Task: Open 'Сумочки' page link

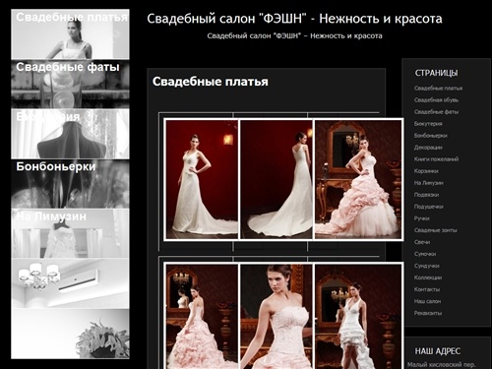Action: click(x=425, y=254)
